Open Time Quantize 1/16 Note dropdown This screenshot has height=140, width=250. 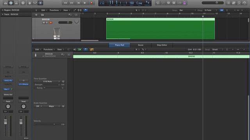click(x=47, y=82)
